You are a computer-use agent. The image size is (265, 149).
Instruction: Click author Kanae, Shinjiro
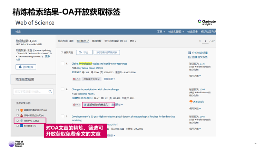[x=96, y=68]
